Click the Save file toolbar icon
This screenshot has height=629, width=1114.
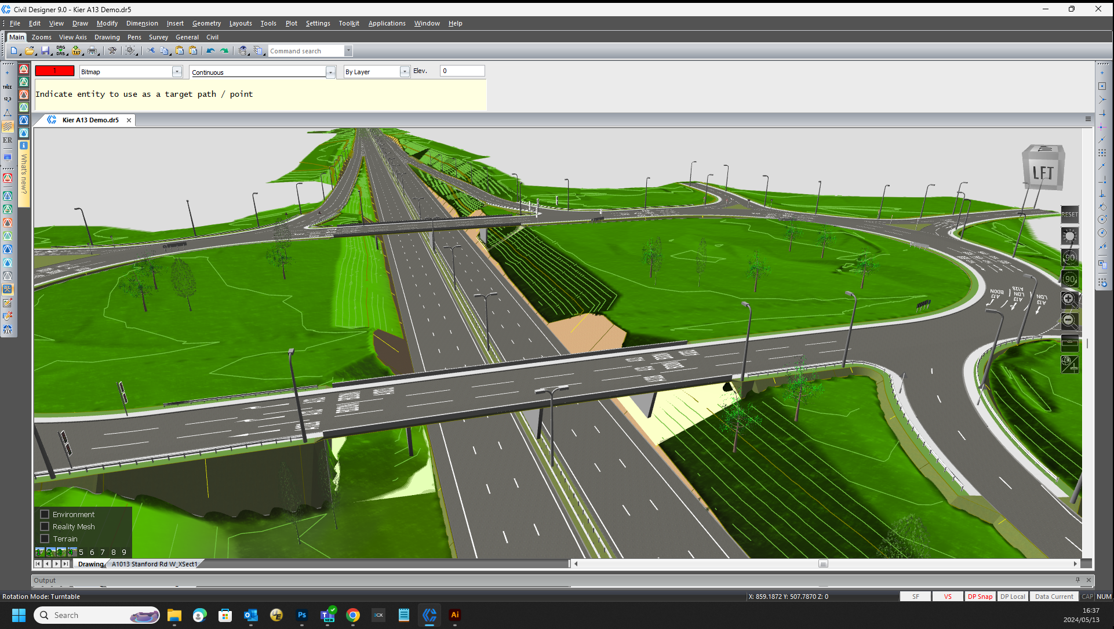click(45, 51)
